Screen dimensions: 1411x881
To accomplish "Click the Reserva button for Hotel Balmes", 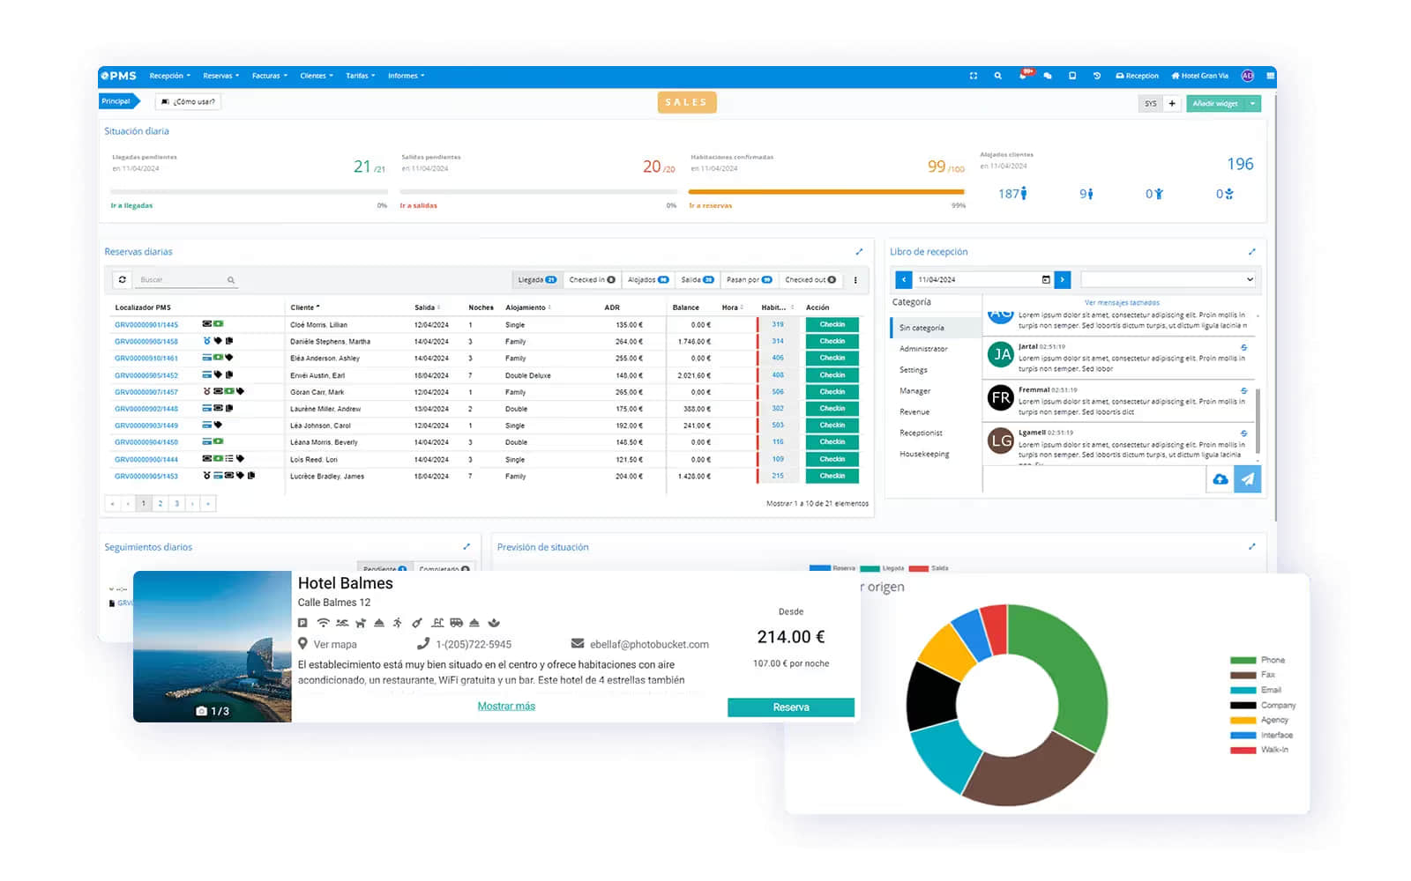I will pos(790,707).
